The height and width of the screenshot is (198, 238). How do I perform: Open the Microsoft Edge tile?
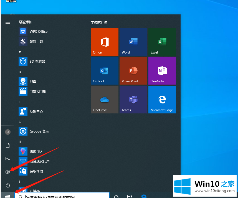(x=162, y=100)
